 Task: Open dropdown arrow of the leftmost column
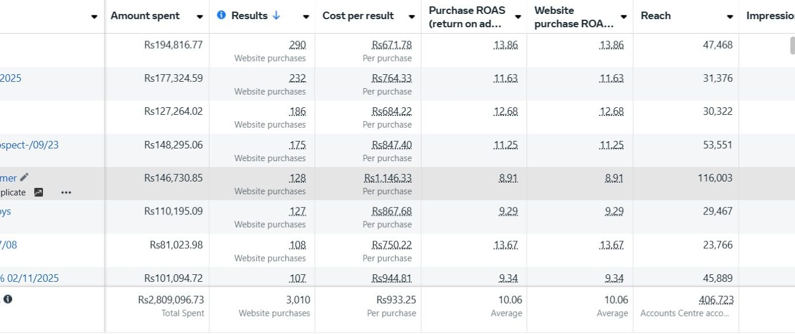click(94, 17)
